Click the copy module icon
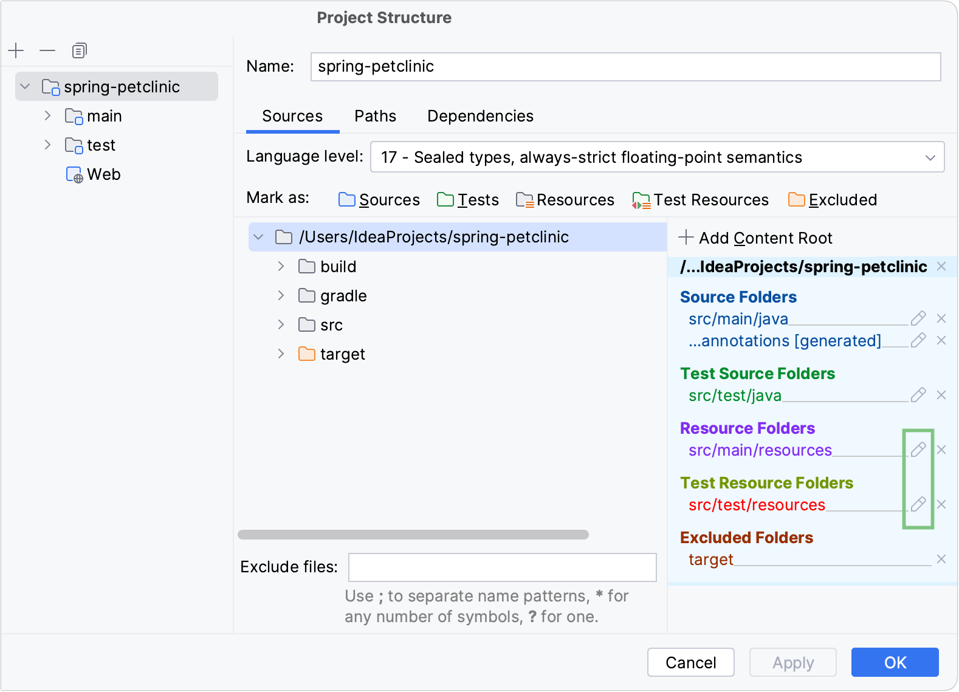959x692 pixels. click(79, 50)
